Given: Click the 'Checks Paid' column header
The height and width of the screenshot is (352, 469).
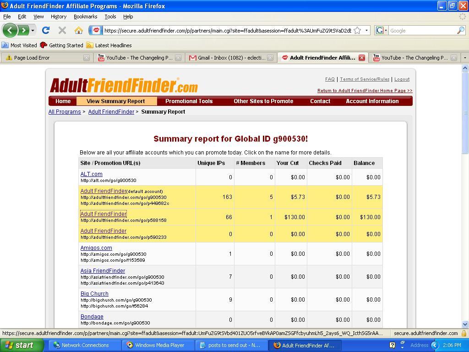Looking at the screenshot, I should click(325, 163).
